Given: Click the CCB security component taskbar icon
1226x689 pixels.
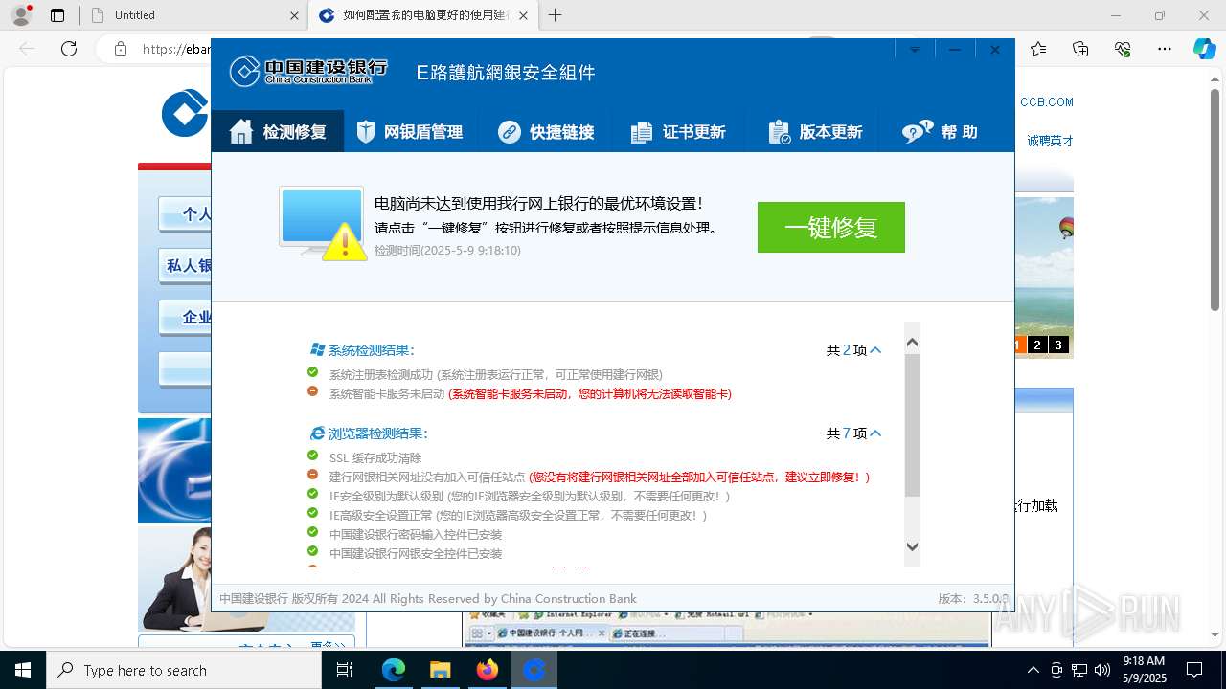Looking at the screenshot, I should 534,670.
